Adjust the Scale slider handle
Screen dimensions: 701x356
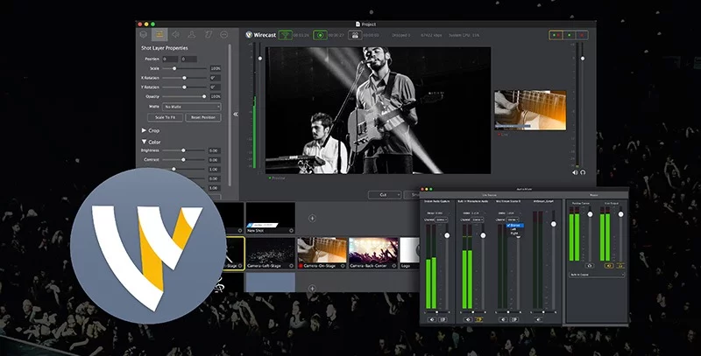pyautogui.click(x=174, y=68)
